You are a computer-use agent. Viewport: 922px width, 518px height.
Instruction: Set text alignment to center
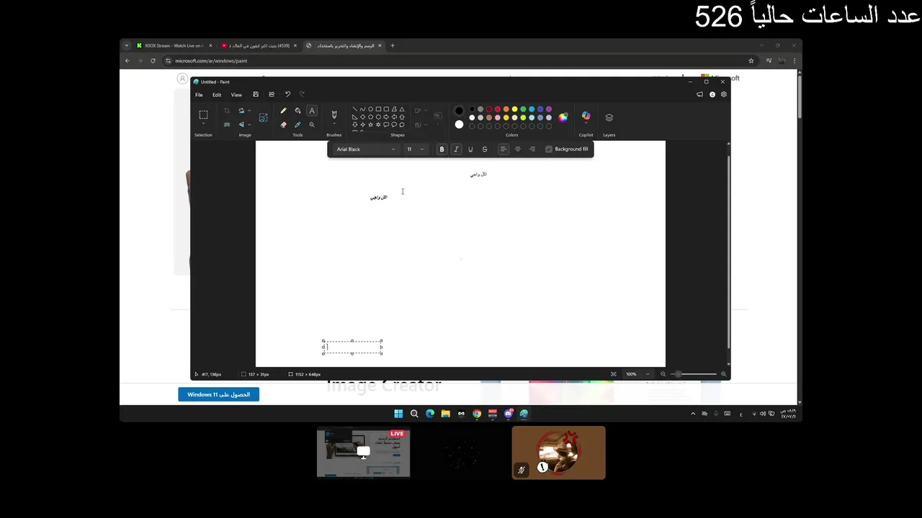(518, 149)
